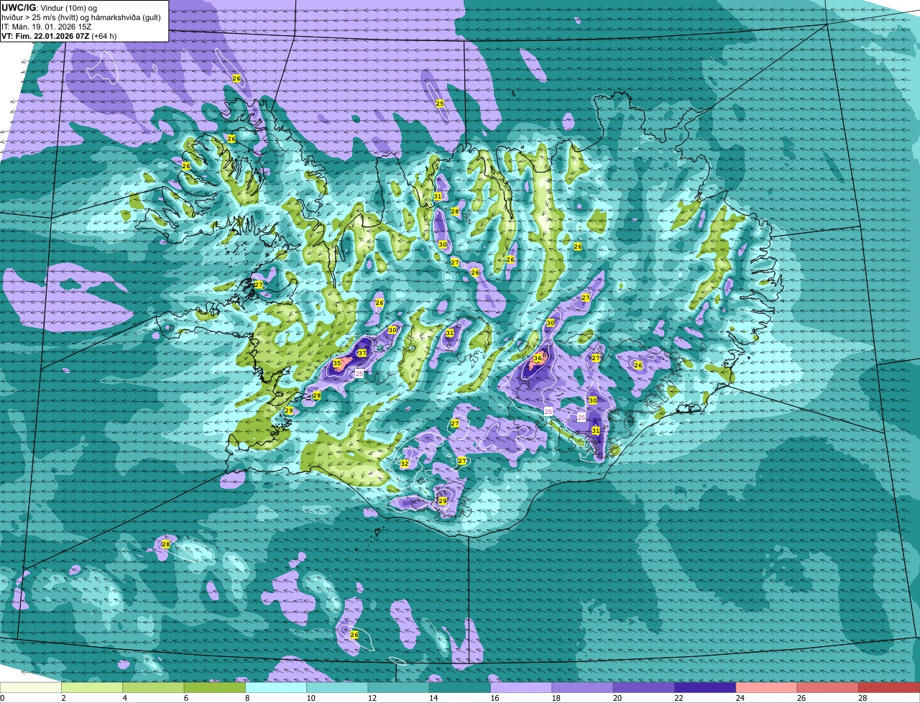Click the 0–2 m/s legend color segment
Viewport: 920px width, 703px height.
(x=31, y=688)
